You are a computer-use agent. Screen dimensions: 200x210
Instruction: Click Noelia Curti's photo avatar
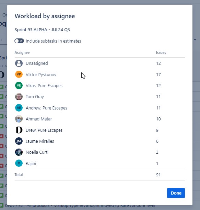pyautogui.click(x=19, y=152)
